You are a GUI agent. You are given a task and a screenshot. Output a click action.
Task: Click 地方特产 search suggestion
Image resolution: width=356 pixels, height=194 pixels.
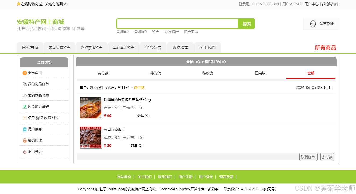pos(172,32)
